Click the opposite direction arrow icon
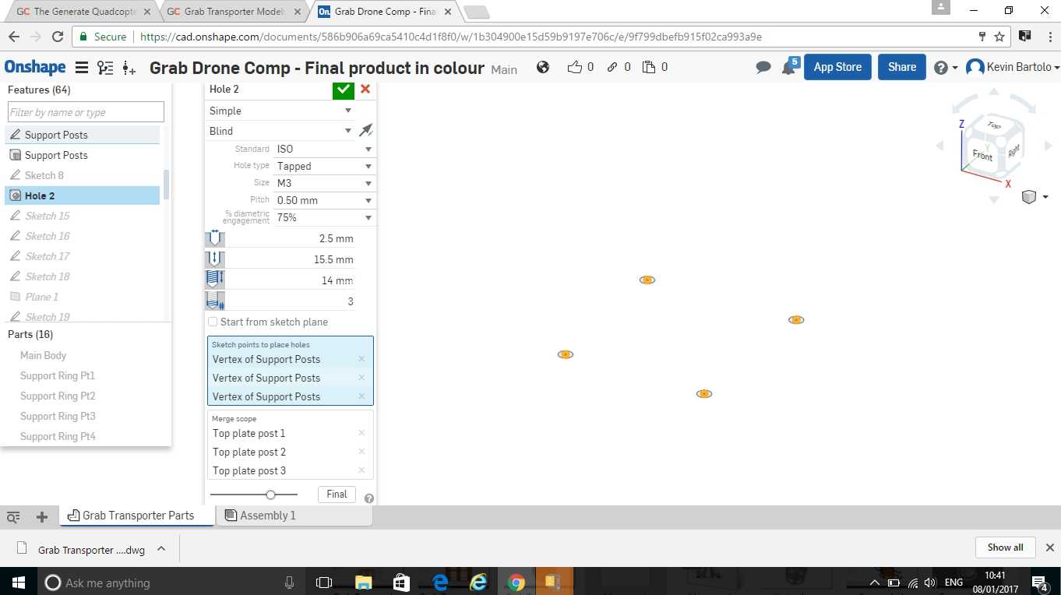This screenshot has width=1061, height=595. (366, 131)
